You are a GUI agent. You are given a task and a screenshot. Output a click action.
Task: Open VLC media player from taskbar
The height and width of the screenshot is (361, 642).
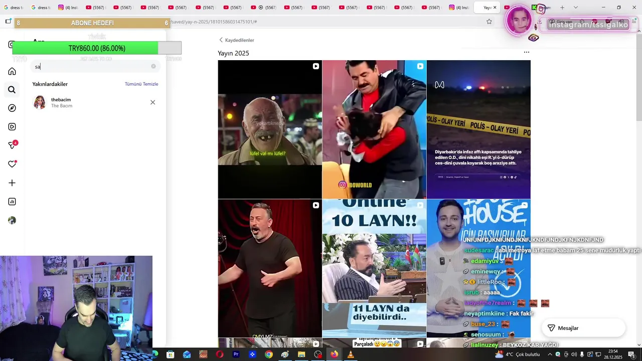351,354
